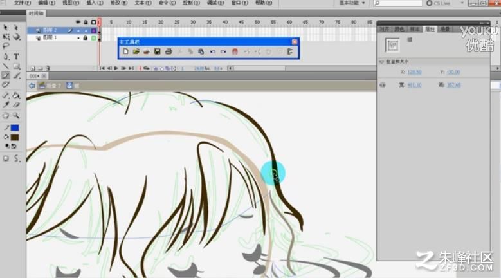
Task: Select the Brush tool
Action: point(17,75)
